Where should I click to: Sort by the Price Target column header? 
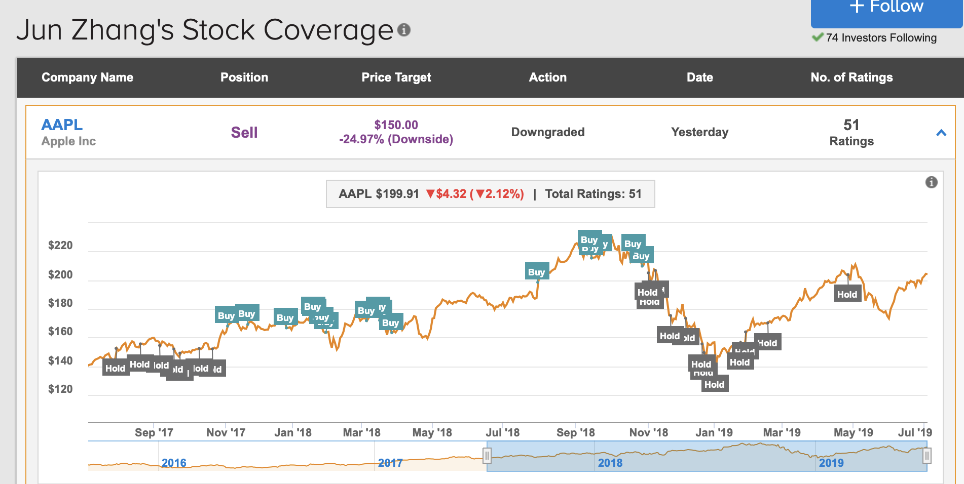point(396,77)
